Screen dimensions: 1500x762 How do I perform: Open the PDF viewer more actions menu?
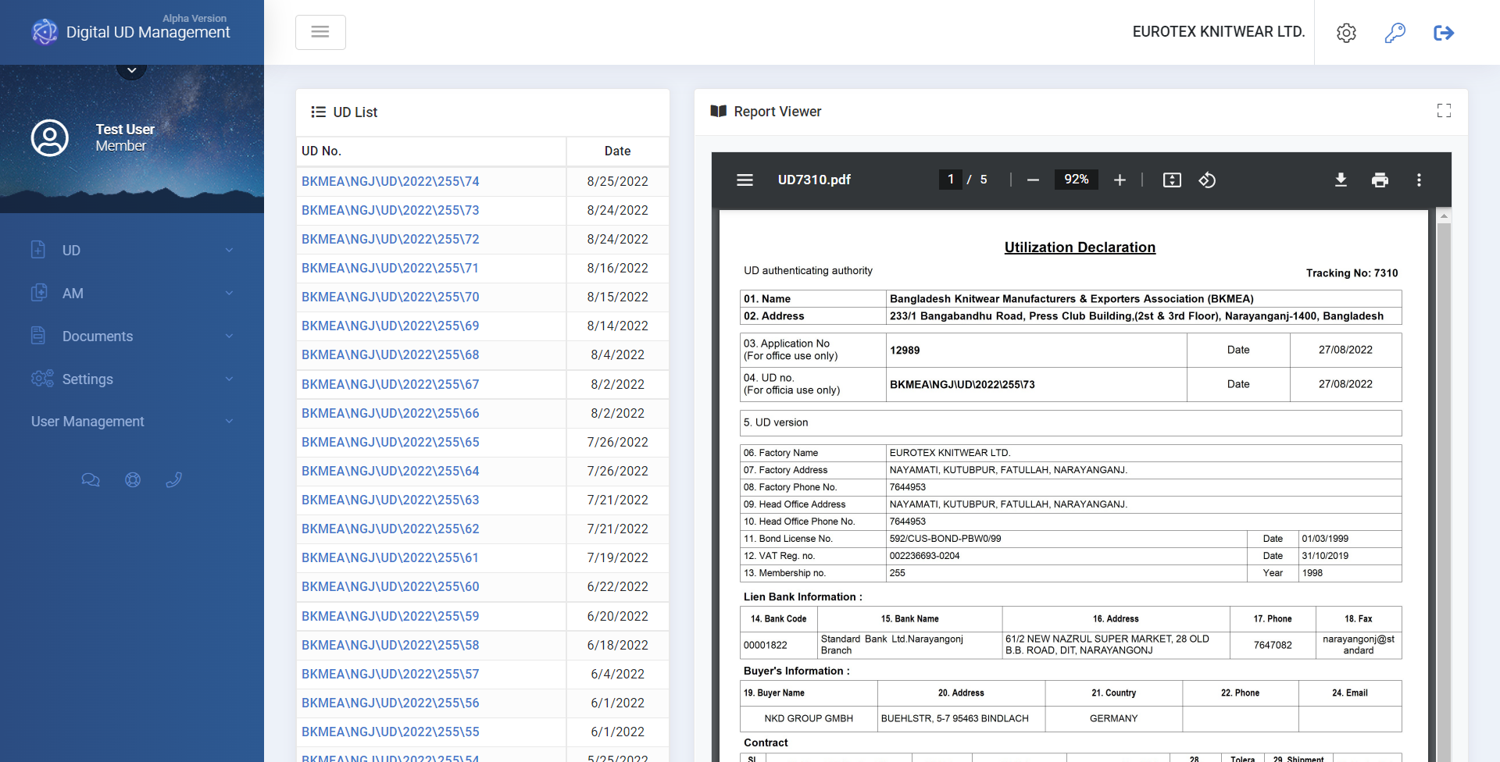click(1419, 180)
